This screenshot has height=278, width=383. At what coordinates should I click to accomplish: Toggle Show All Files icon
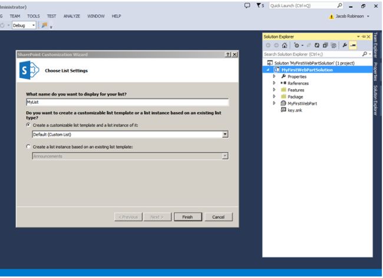pos(334,45)
